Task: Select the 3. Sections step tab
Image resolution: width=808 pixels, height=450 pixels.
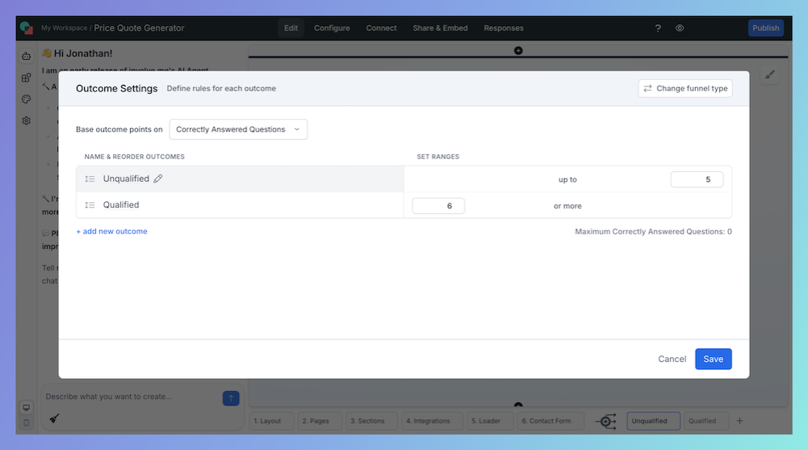Action: point(371,421)
